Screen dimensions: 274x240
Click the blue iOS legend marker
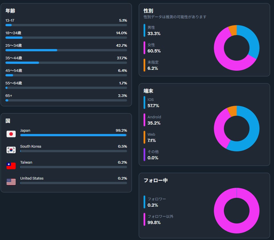pos(144,103)
